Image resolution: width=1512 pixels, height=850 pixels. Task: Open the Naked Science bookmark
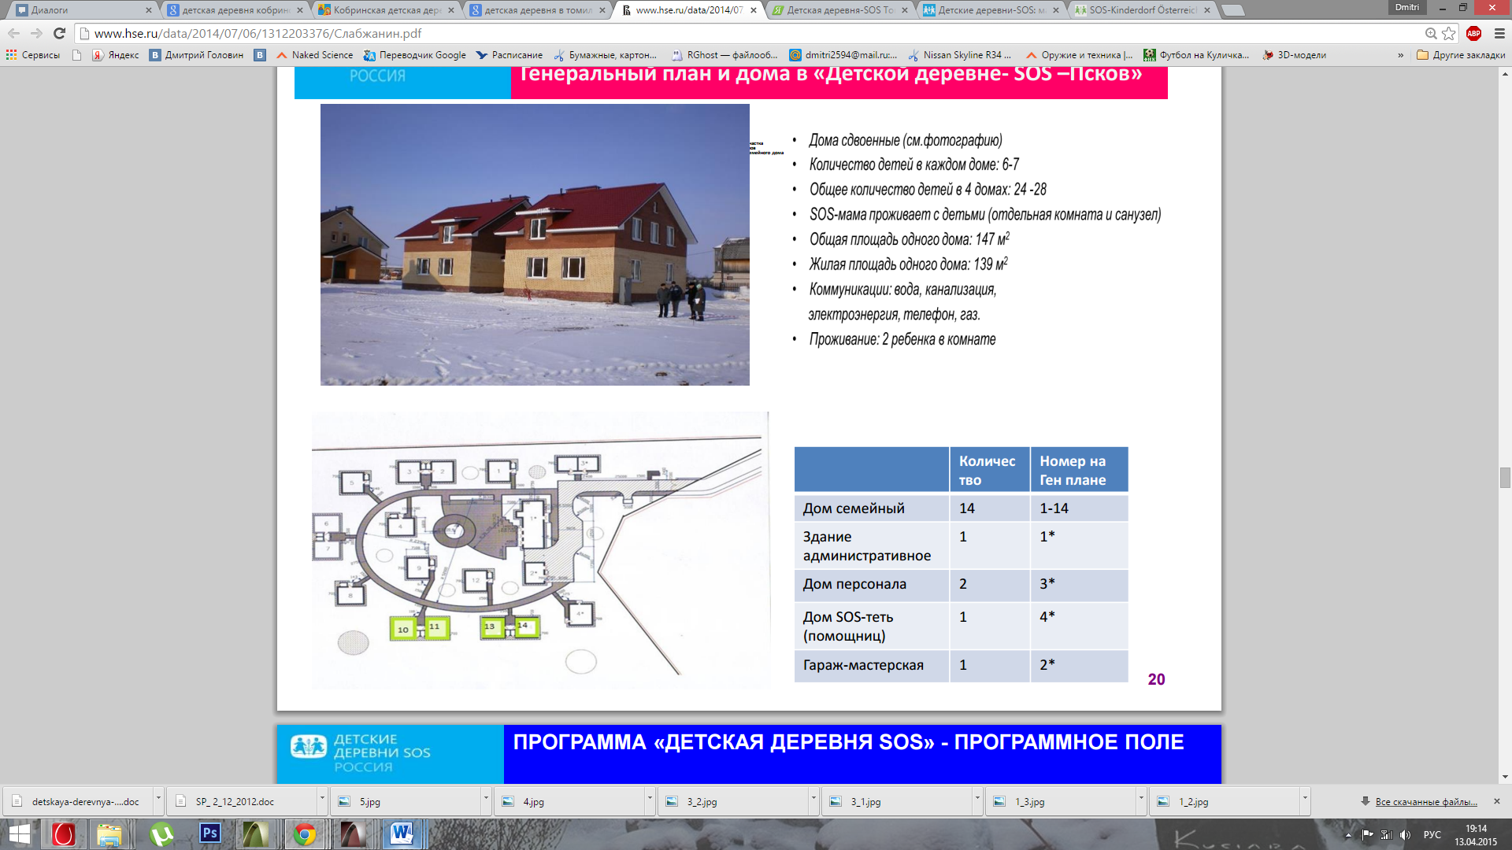tap(314, 55)
